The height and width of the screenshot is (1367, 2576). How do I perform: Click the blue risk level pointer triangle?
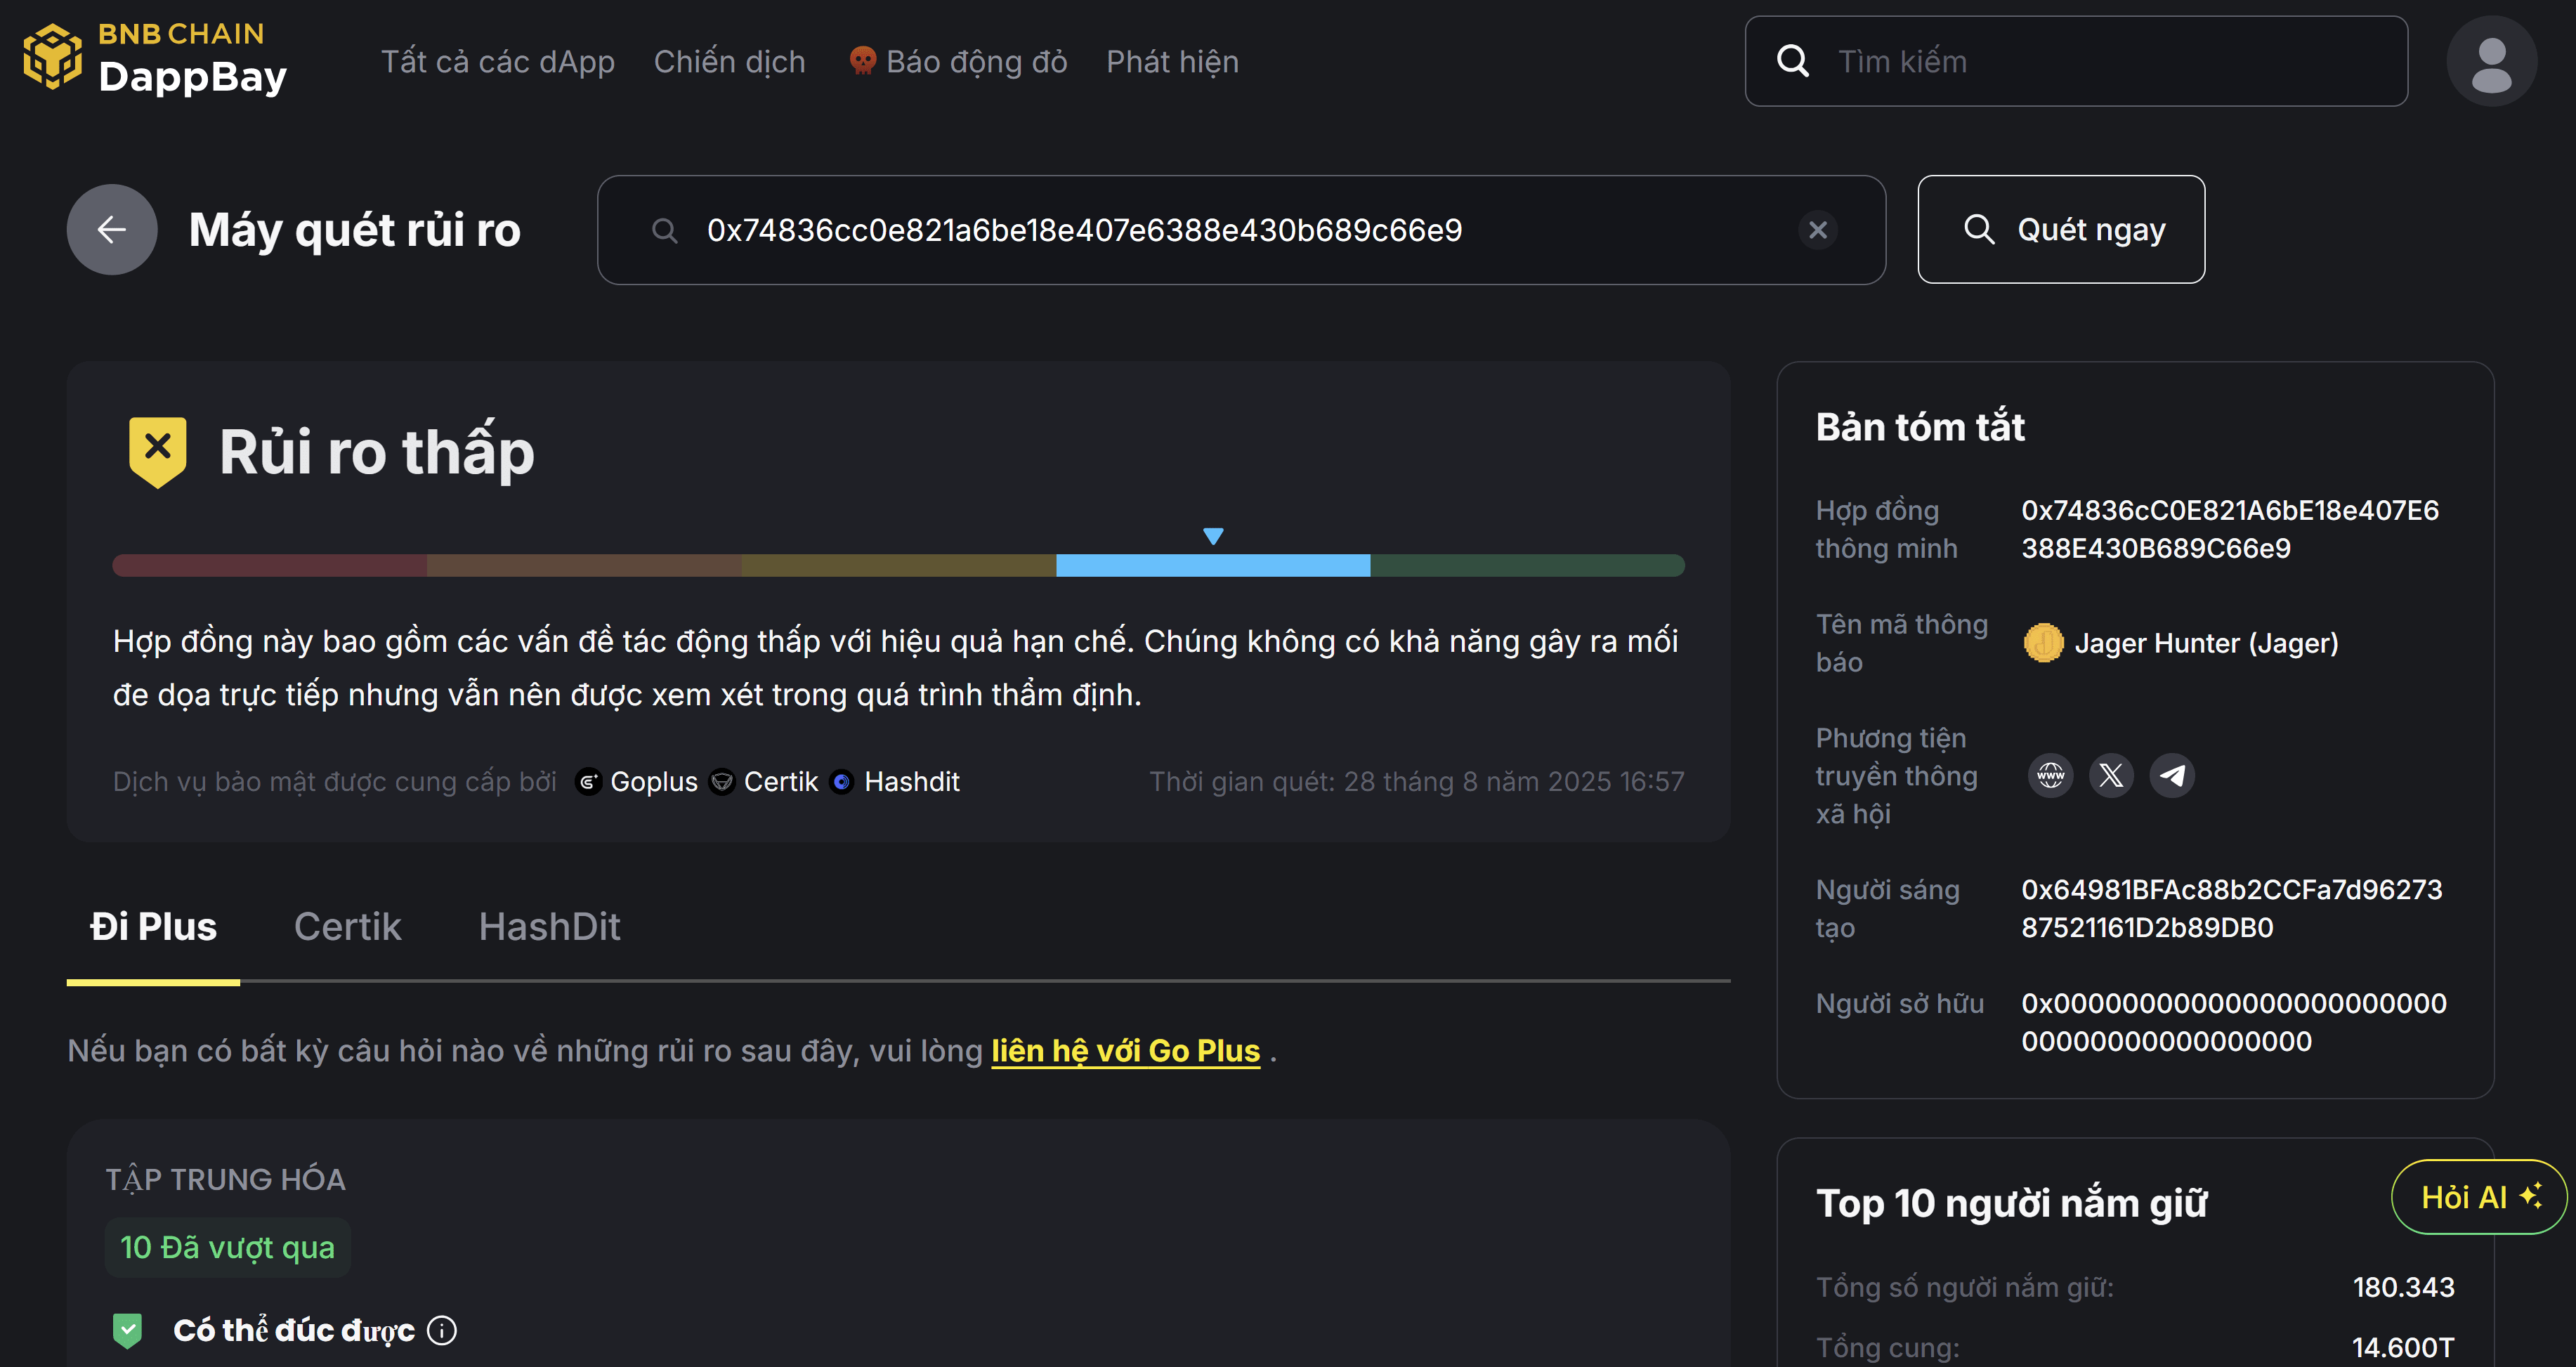pos(1213,536)
